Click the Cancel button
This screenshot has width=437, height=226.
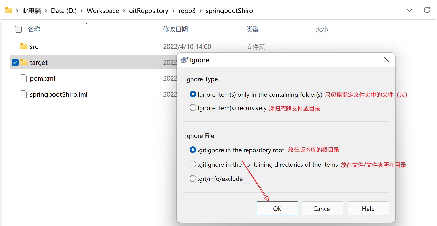[322, 209]
